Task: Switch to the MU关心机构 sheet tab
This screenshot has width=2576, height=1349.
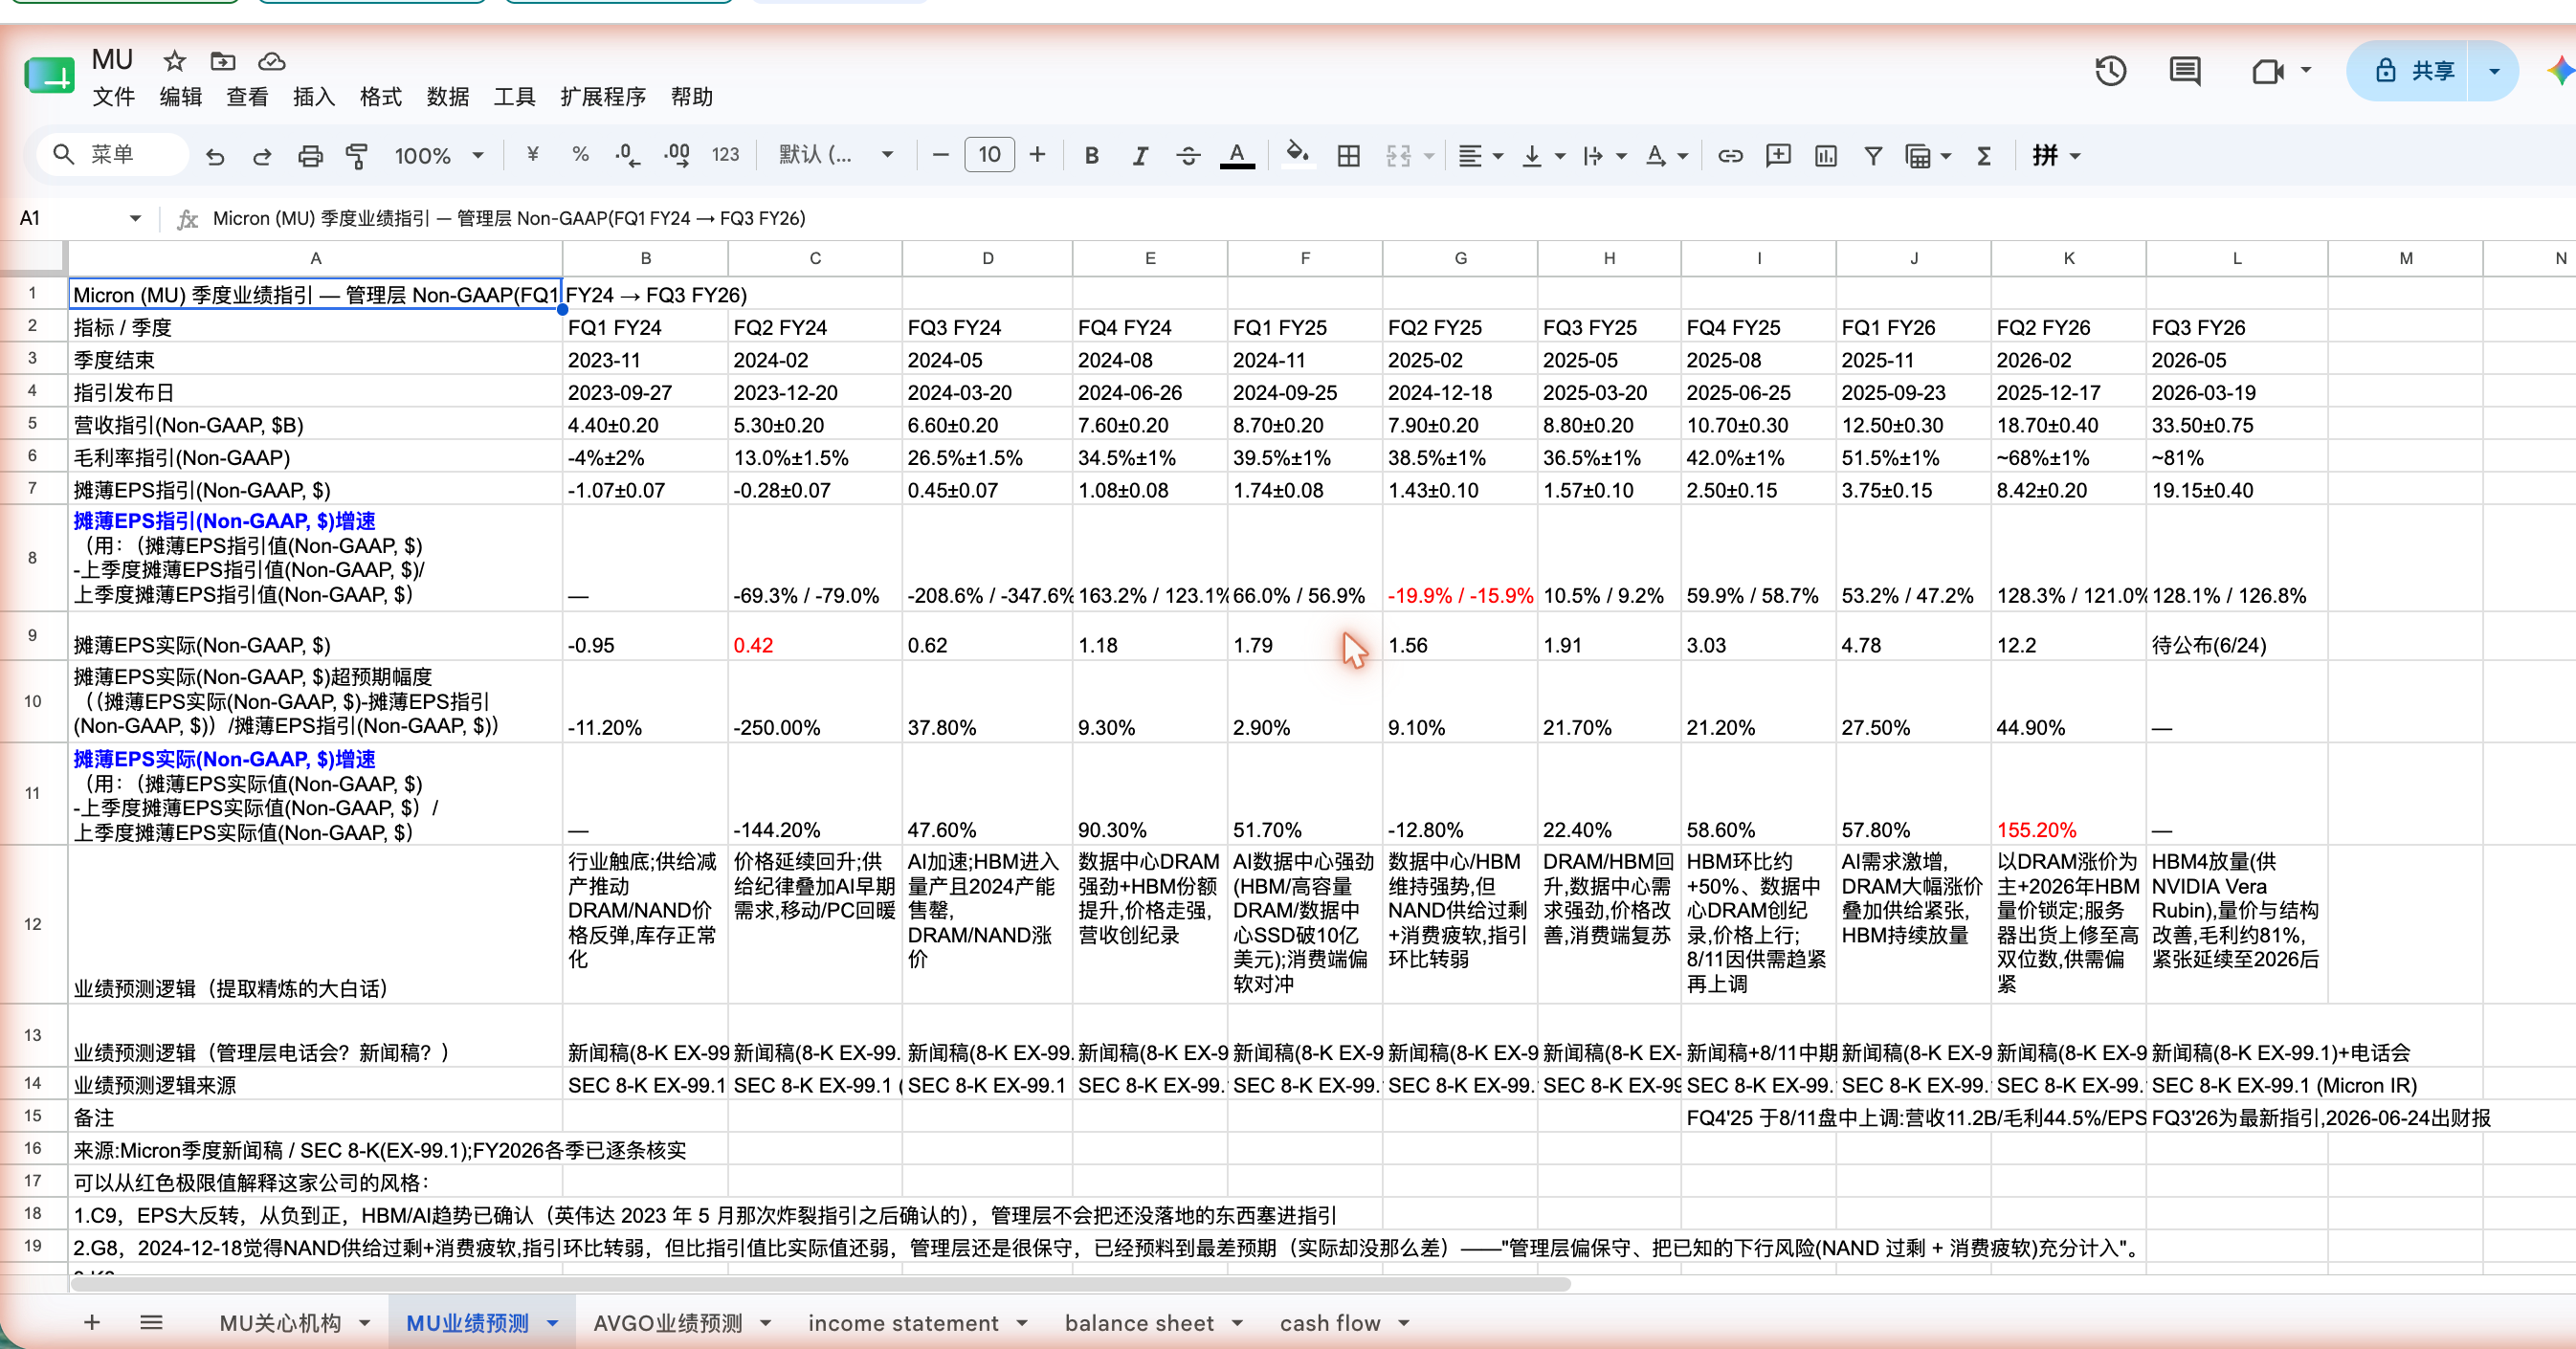Action: 280,1323
